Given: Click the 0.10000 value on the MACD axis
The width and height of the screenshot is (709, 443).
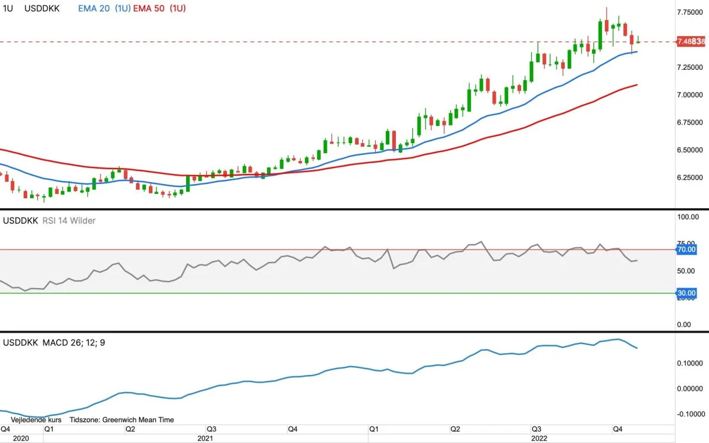Looking at the screenshot, I should [691, 363].
